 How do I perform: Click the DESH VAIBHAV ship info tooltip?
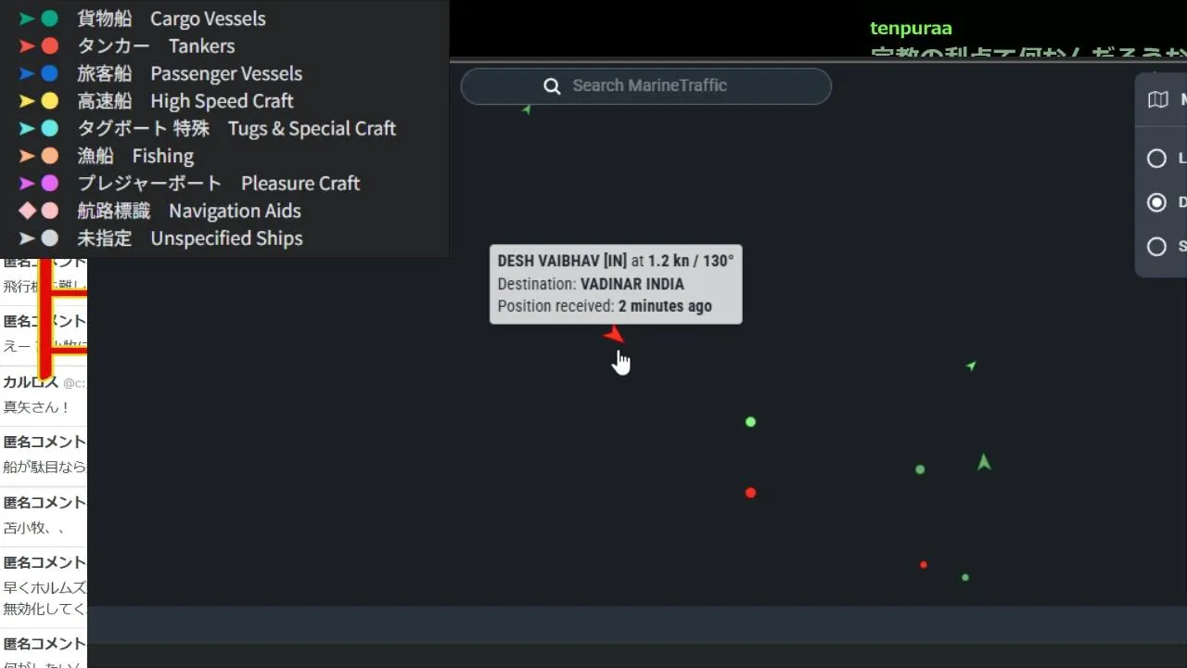(616, 284)
